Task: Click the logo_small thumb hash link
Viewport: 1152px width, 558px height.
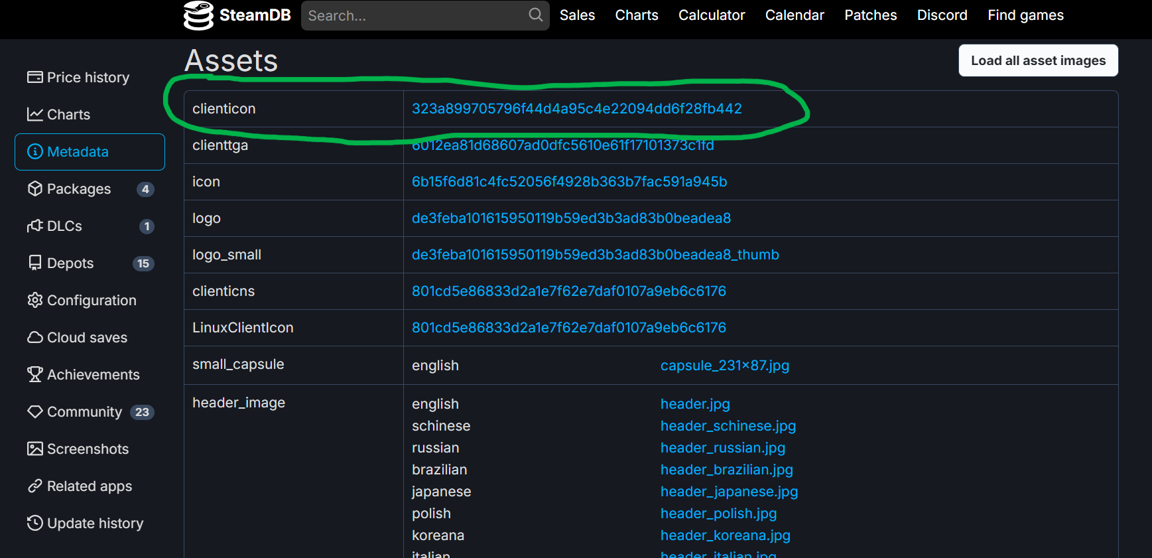Action: pos(595,255)
